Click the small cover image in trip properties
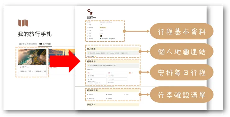The height and width of the screenshot is (117, 230). (101, 36)
